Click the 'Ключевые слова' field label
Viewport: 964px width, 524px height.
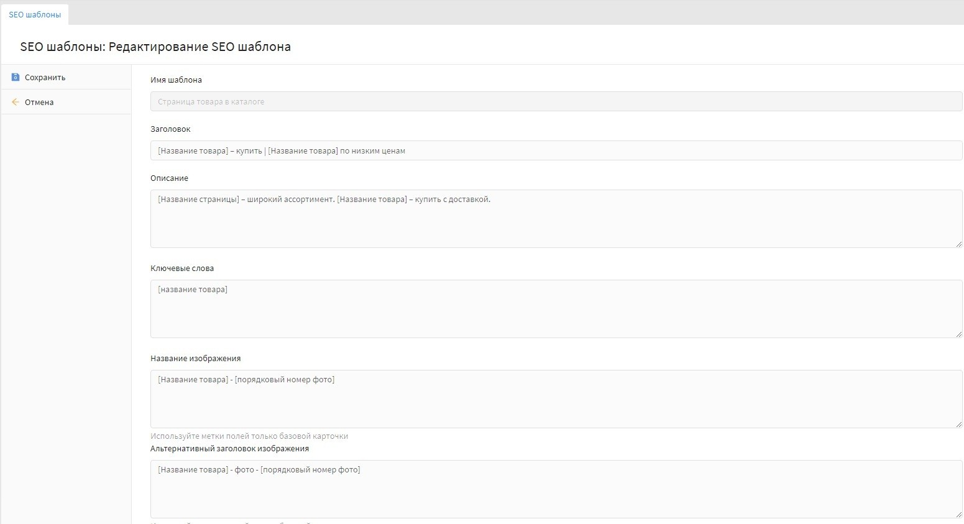182,269
